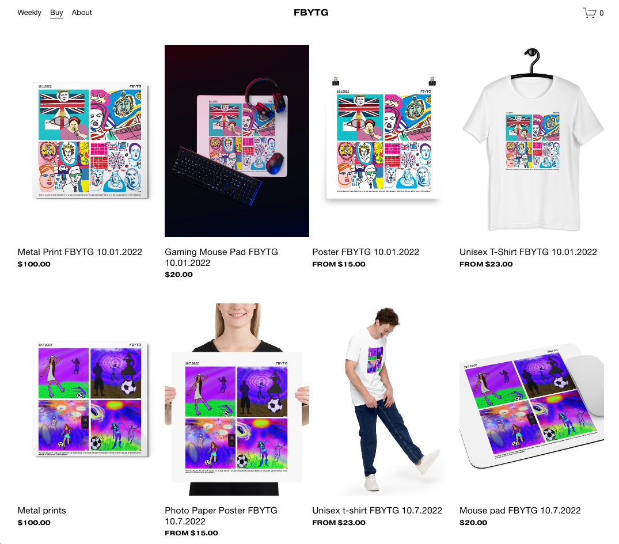Open Poster FBYTG 10.01.2022 title link
Viewport: 619px width, 544px height.
coord(366,252)
